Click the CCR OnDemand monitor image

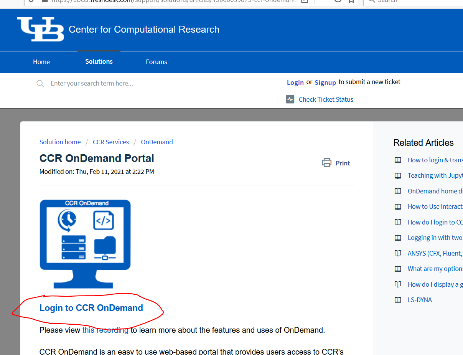tap(85, 244)
